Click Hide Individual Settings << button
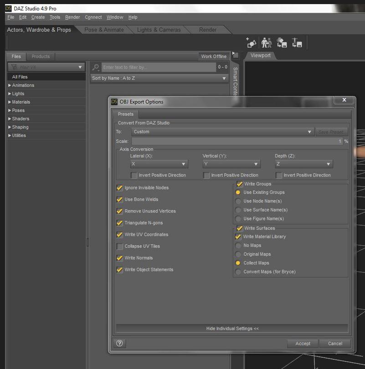The height and width of the screenshot is (369, 365). (232, 329)
